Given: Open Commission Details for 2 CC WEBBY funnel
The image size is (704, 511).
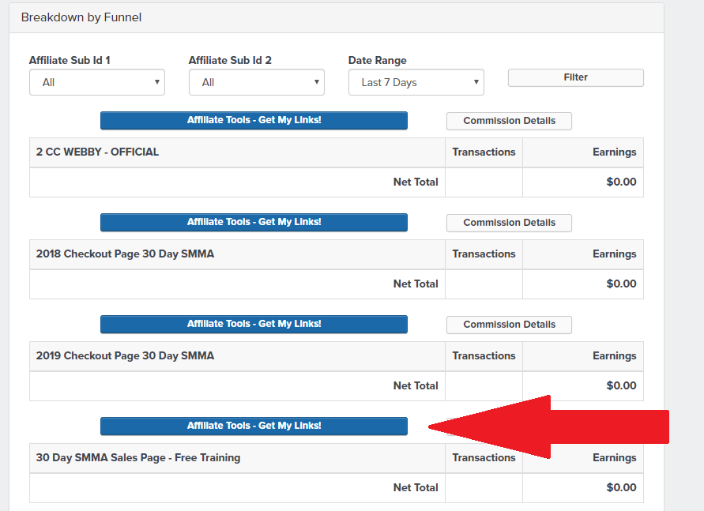Looking at the screenshot, I should pos(509,121).
